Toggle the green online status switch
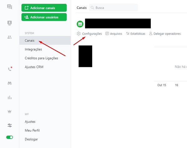 [10, 137]
